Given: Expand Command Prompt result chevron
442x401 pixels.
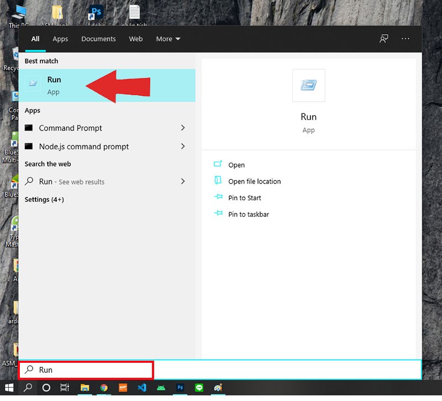Looking at the screenshot, I should tap(183, 128).
